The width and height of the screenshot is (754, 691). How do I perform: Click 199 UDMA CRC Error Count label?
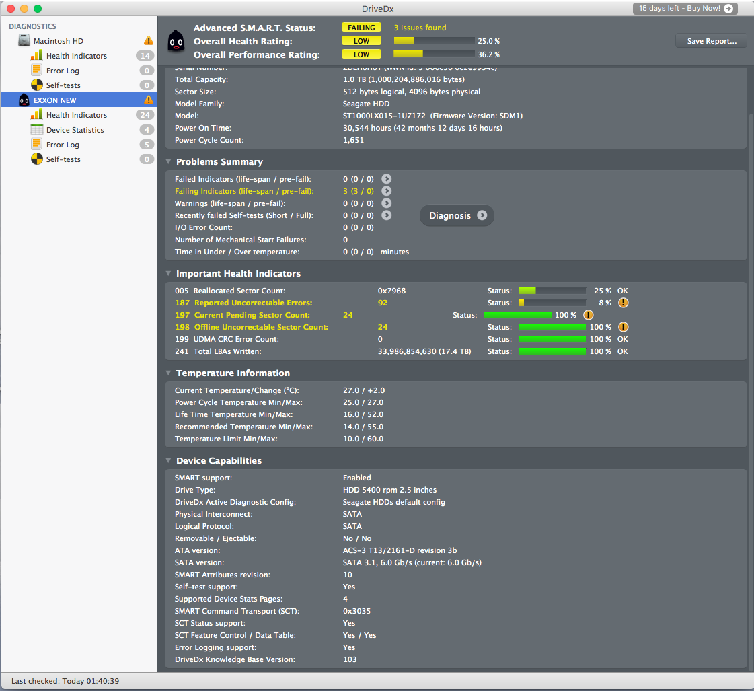click(227, 339)
